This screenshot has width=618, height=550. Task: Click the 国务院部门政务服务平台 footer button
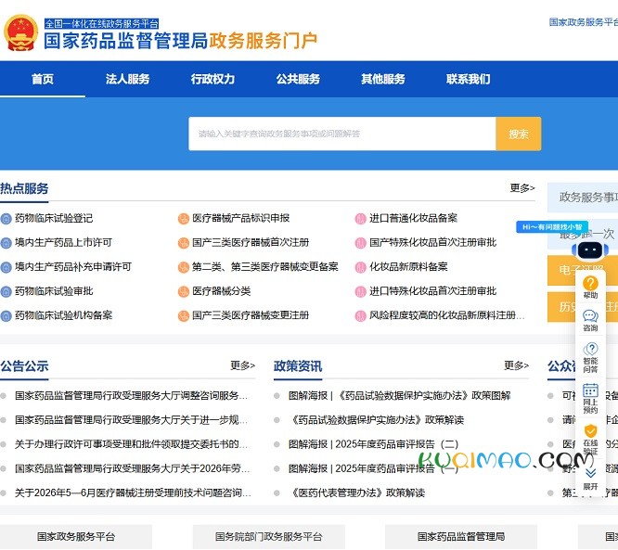coord(269,537)
